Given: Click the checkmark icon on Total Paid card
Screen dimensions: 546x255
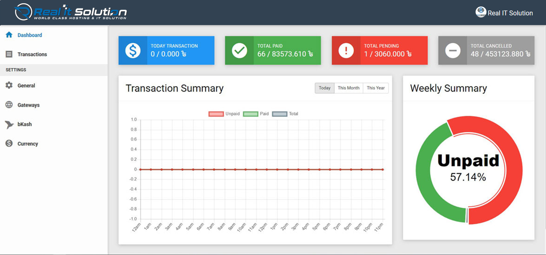Looking at the screenshot, I should coord(239,51).
